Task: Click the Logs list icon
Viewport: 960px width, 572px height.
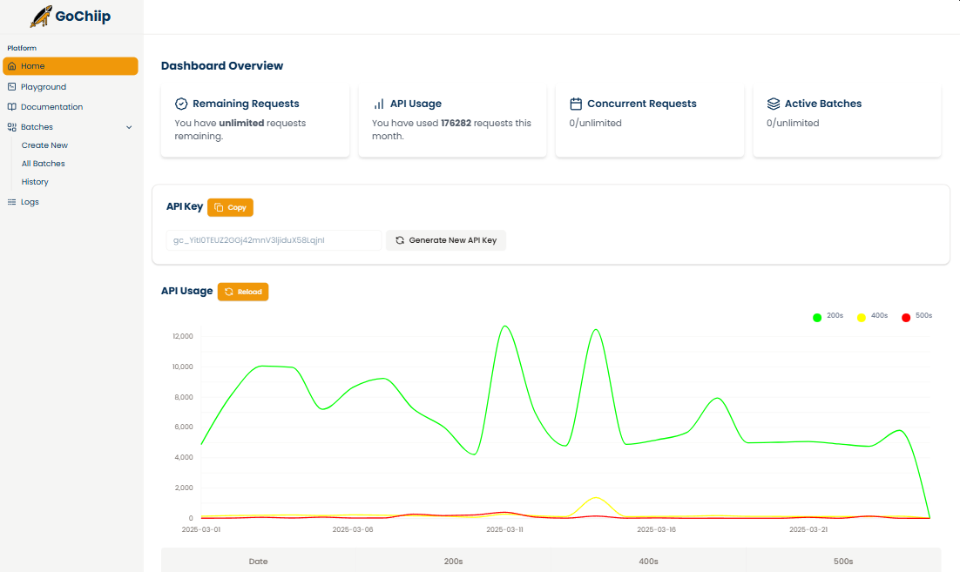Action: tap(11, 202)
